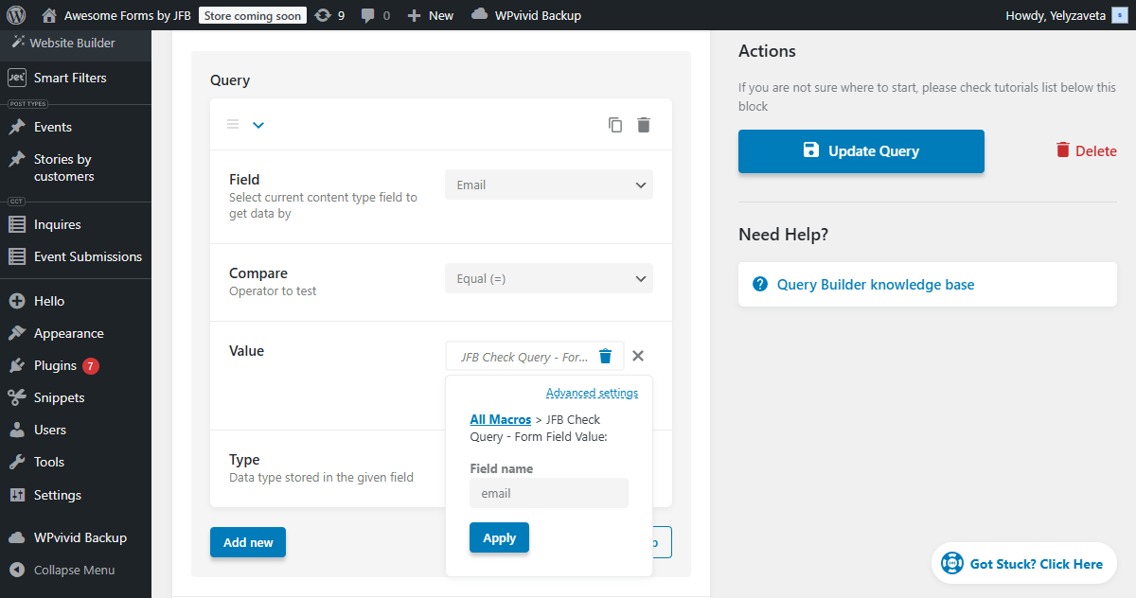Go back to All Macros link
The height and width of the screenshot is (598, 1136).
pos(501,419)
